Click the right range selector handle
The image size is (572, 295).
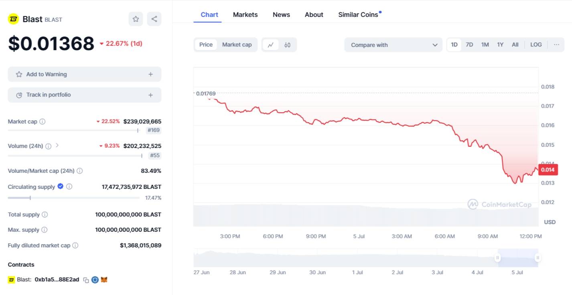538,258
